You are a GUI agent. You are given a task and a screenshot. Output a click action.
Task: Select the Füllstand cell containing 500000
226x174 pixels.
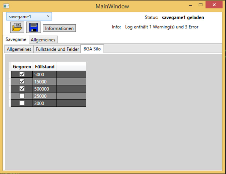click(44, 89)
